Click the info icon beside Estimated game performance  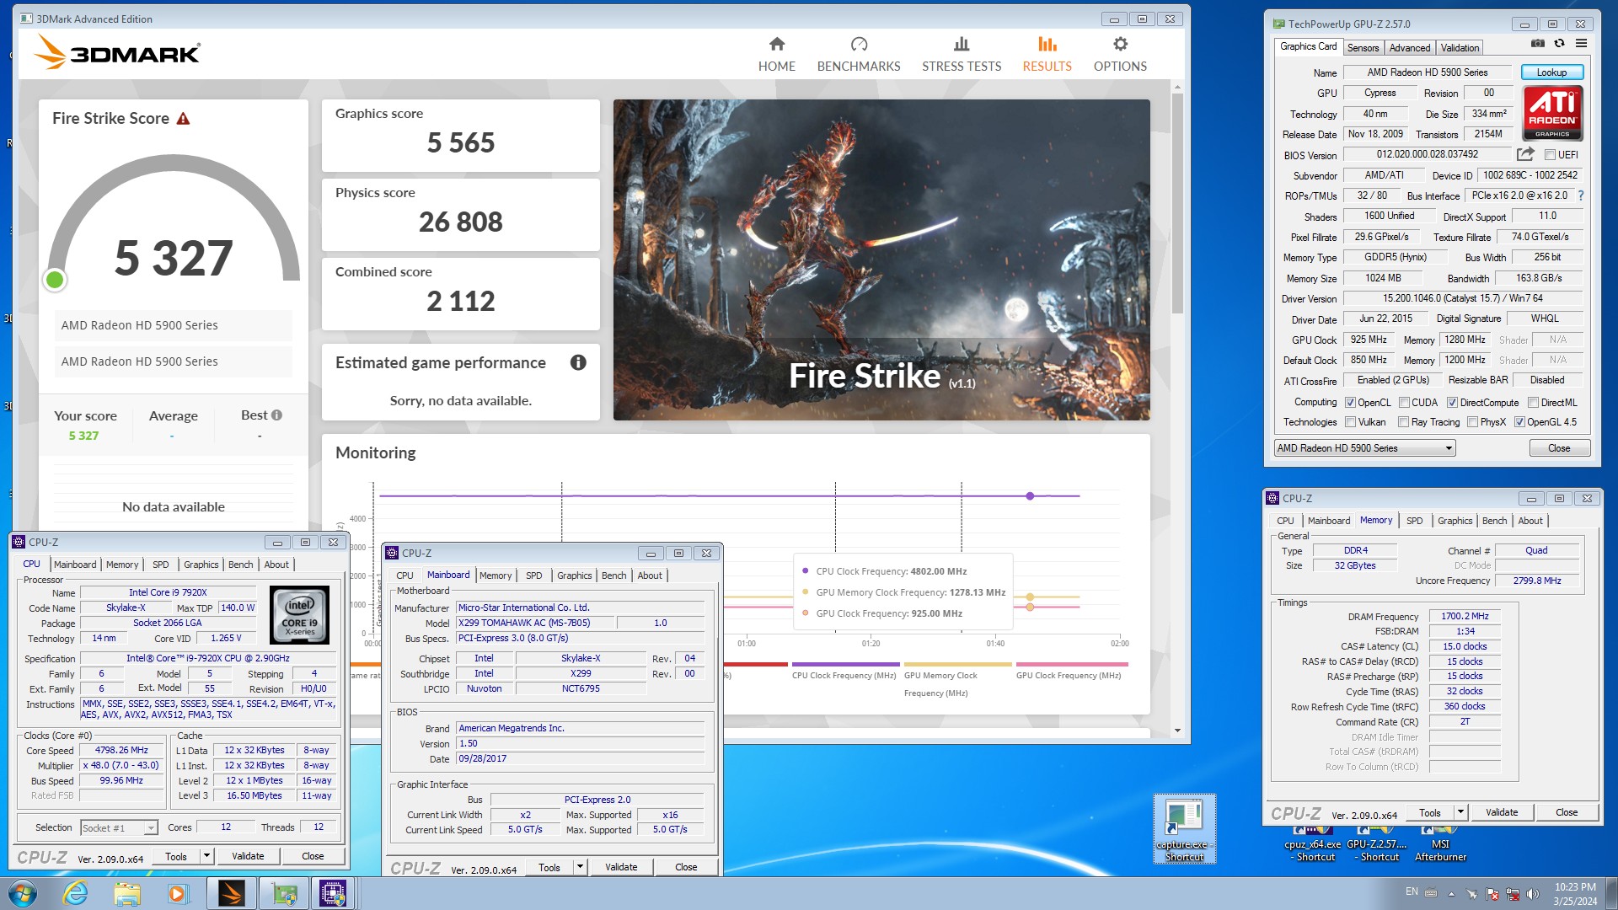click(578, 362)
